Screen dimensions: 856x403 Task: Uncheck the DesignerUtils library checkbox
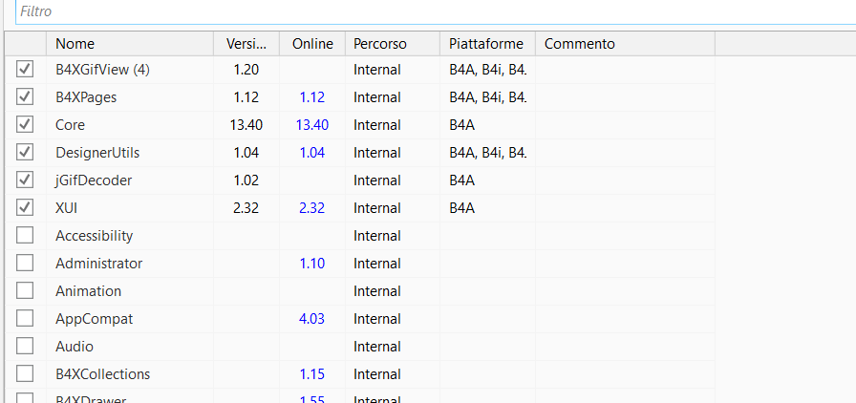(x=25, y=153)
